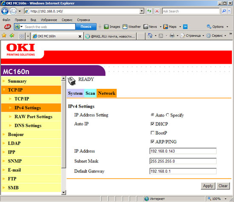The height and width of the screenshot is (202, 234).
Task: Switch to the OKI MC160n tab
Action: (55, 36)
